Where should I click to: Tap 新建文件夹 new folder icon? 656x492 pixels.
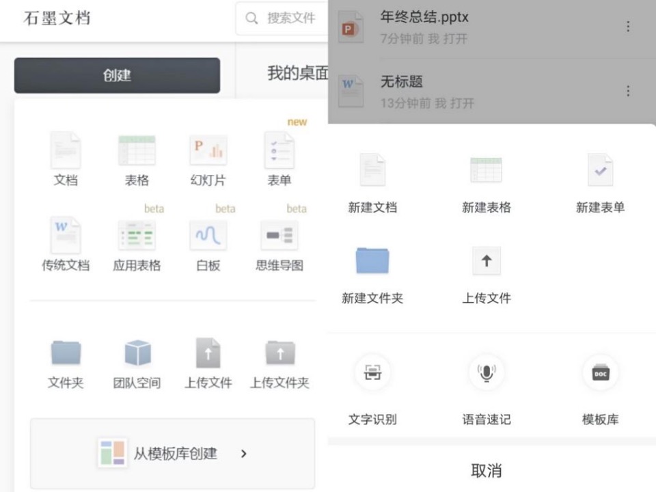[372, 260]
